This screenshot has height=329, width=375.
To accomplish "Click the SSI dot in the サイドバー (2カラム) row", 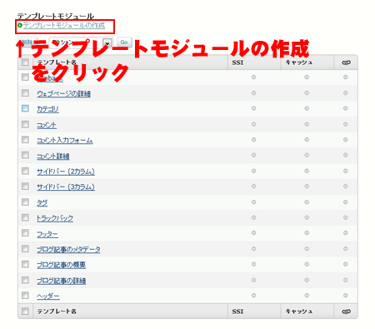I will [x=253, y=171].
